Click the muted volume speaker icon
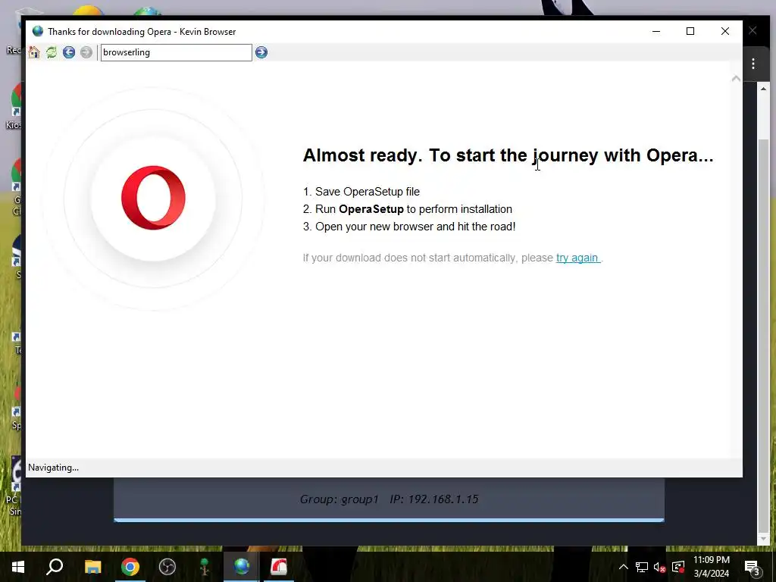Viewport: 776px width, 582px height. tap(659, 567)
